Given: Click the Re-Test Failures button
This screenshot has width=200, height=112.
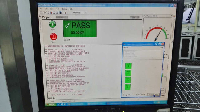Looking at the screenshot, I should [x=154, y=95].
